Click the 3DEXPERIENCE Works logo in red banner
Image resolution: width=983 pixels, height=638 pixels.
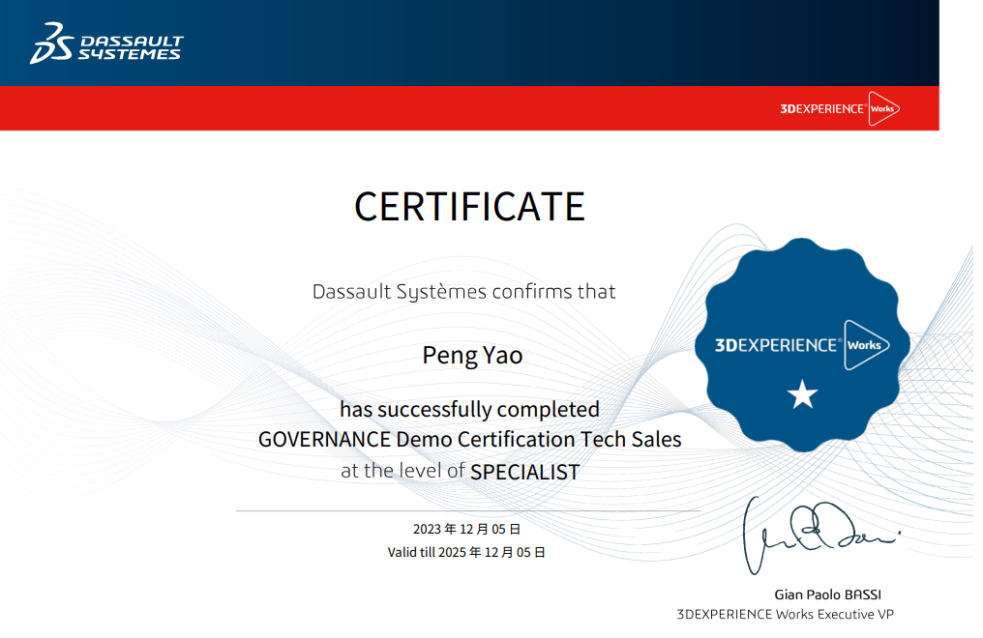(x=840, y=108)
